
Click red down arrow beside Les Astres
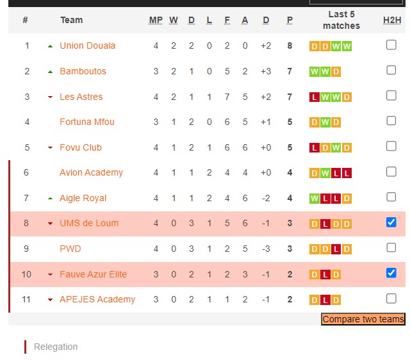click(x=50, y=97)
